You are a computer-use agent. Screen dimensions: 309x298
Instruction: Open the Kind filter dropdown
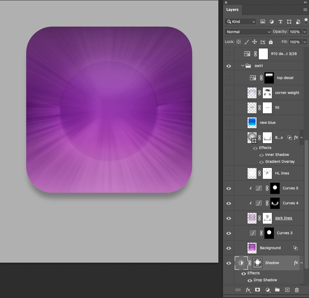point(240,22)
